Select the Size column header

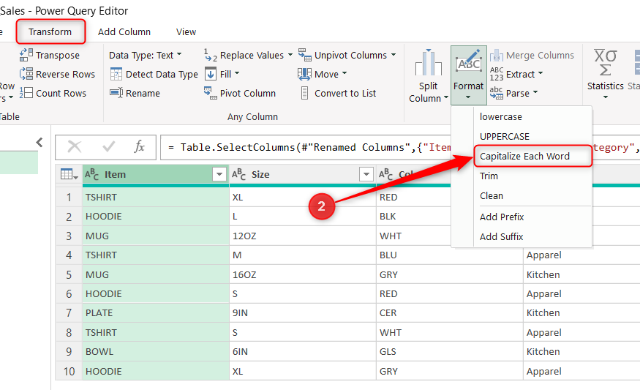click(x=303, y=174)
